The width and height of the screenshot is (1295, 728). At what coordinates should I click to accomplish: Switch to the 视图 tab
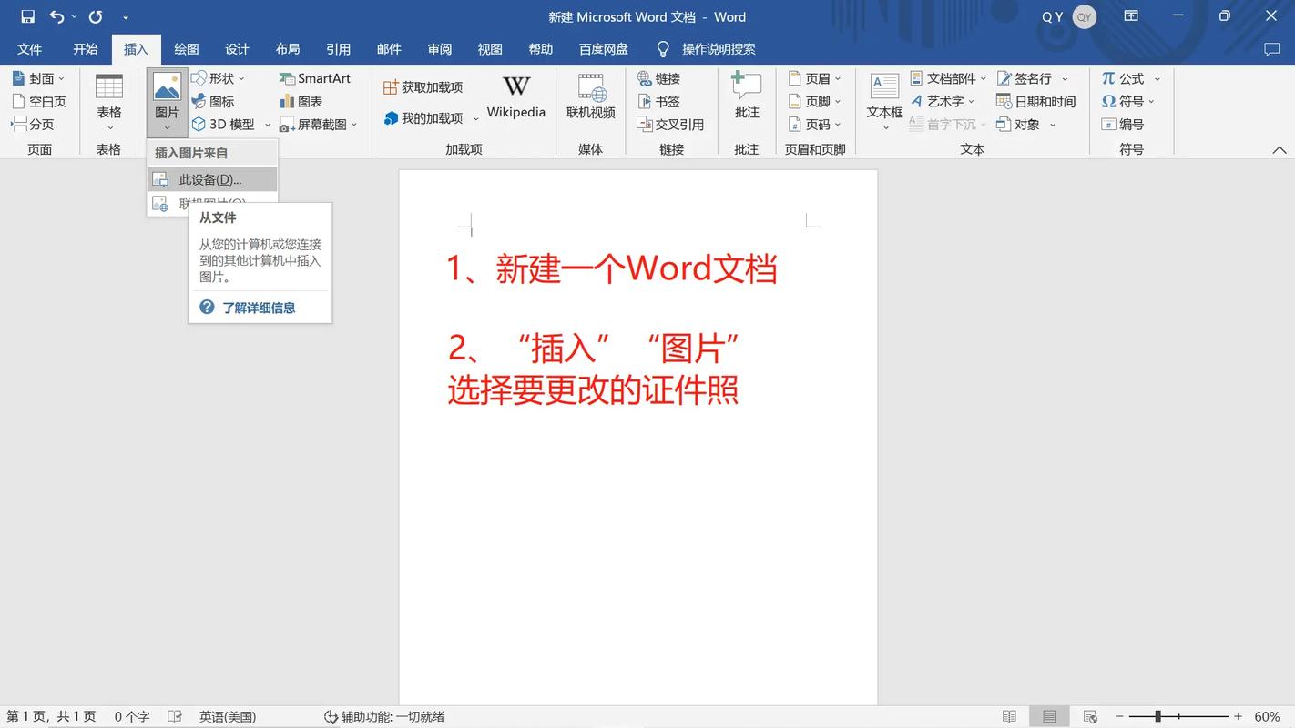pos(490,49)
